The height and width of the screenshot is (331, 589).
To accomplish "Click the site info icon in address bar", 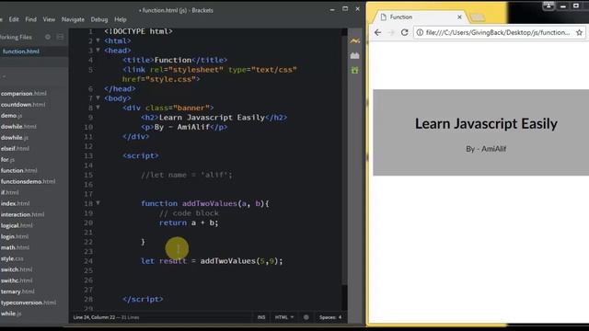I will (420, 33).
